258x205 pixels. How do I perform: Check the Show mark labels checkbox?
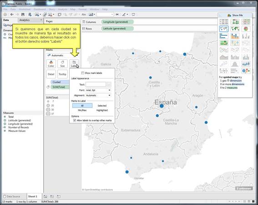click(83, 73)
